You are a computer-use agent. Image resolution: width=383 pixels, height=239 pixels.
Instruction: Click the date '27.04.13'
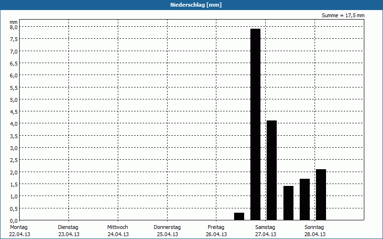click(266, 234)
